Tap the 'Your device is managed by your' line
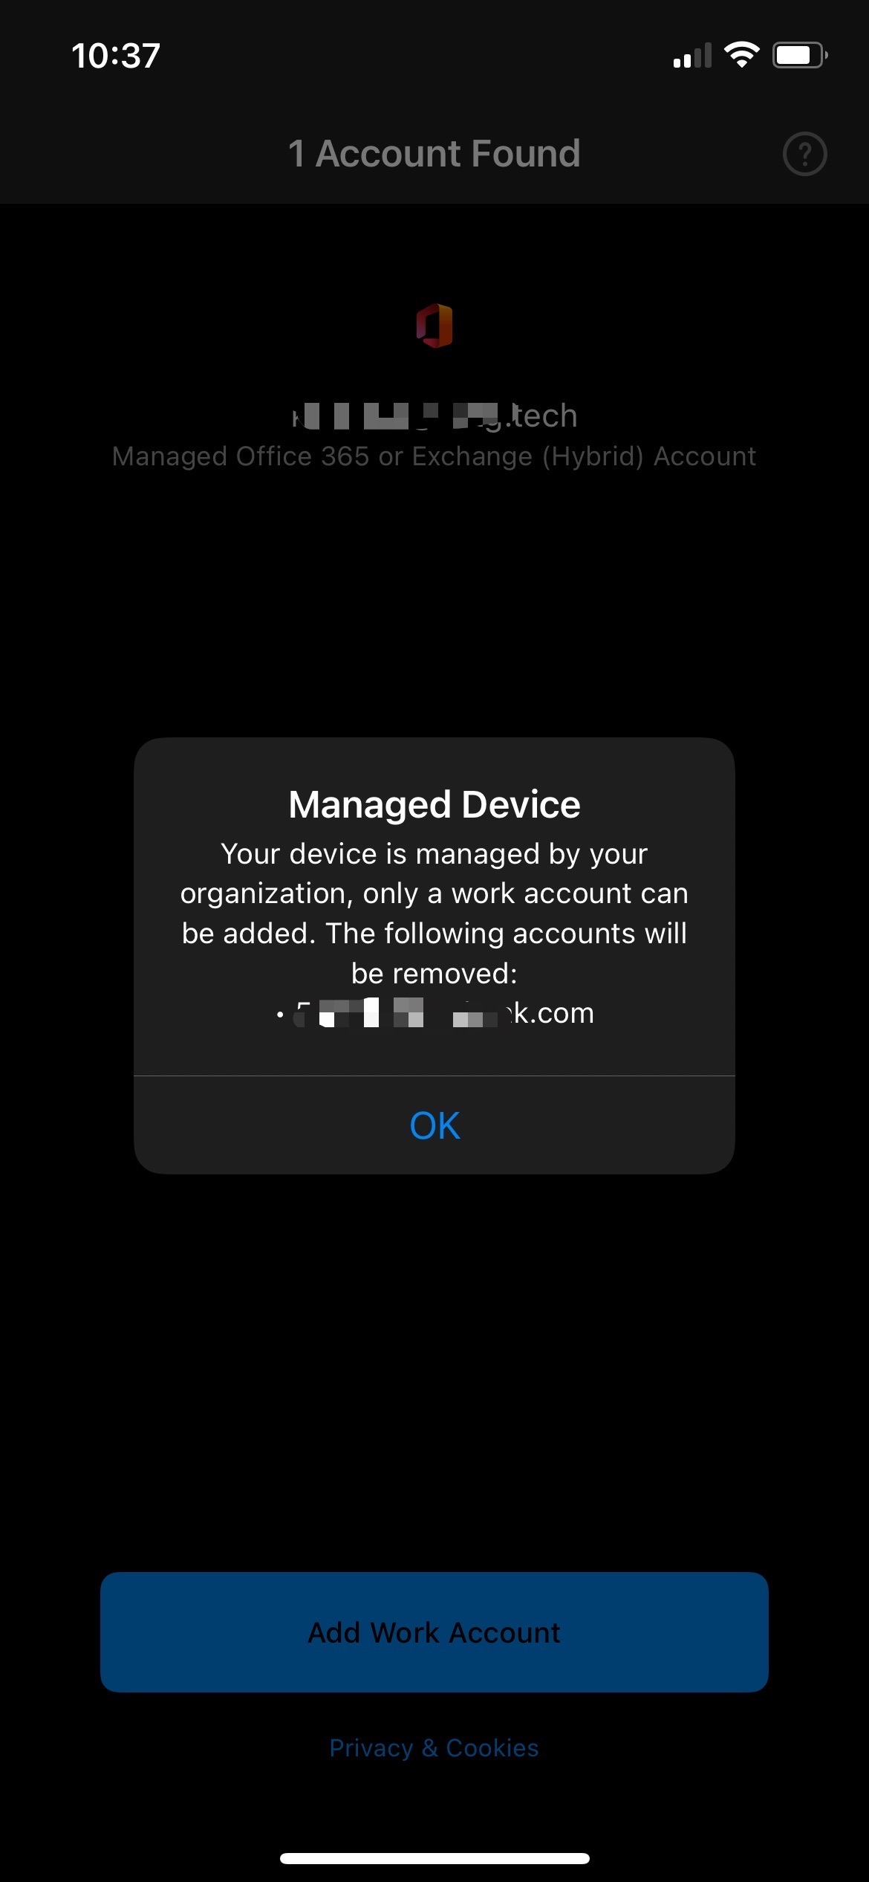Screen dimensions: 869x1882 click(434, 854)
